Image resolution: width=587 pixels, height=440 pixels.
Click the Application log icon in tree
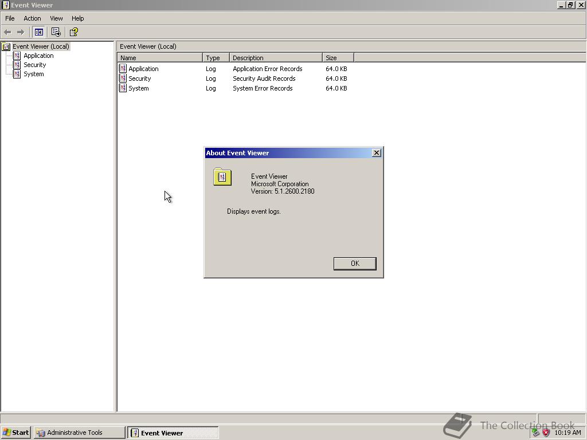17,56
